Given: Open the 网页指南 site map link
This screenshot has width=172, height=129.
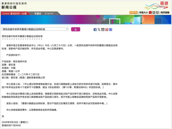Looking at the screenshot, I should point(165,13).
